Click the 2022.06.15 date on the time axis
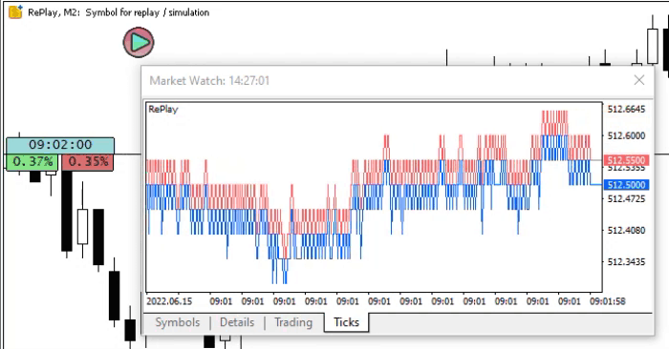This screenshot has width=669, height=349. click(x=169, y=301)
